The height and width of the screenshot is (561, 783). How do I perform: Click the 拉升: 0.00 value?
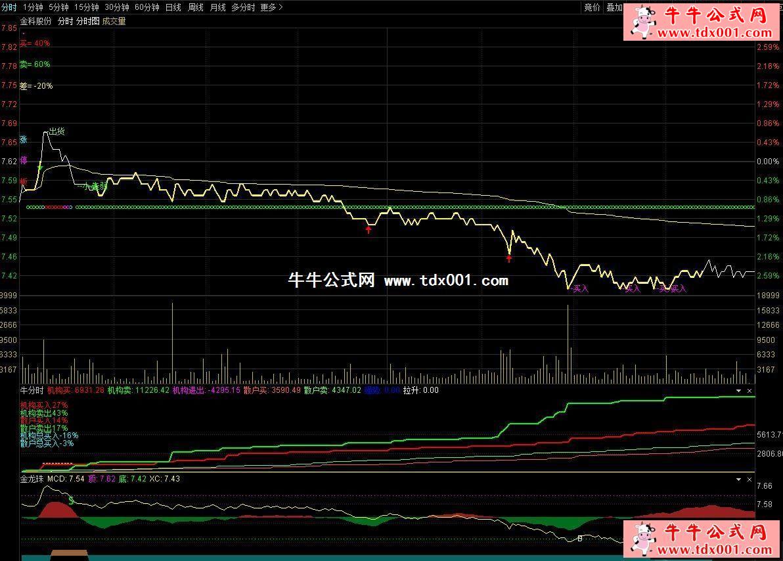click(421, 390)
